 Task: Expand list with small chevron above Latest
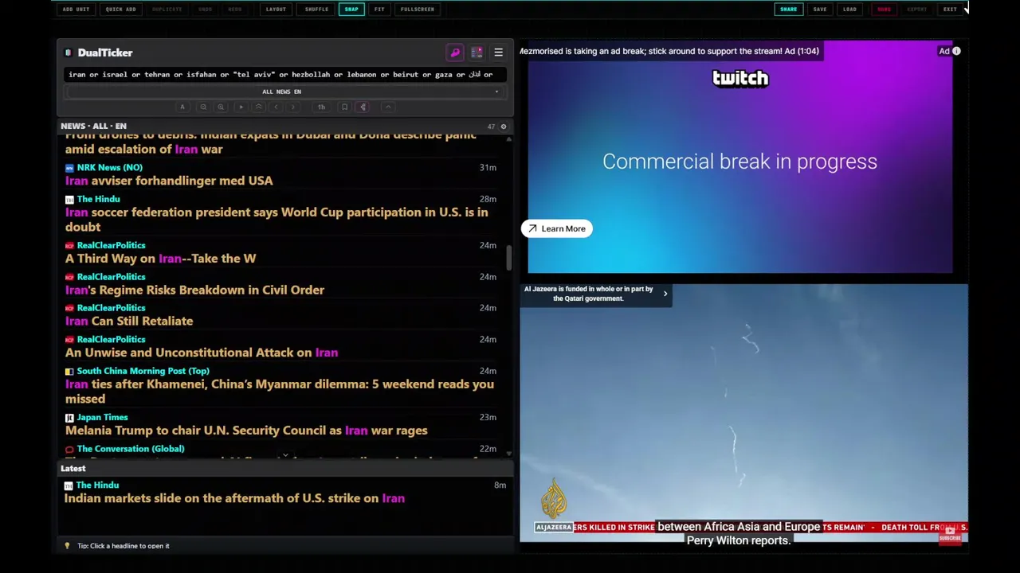[x=285, y=457]
